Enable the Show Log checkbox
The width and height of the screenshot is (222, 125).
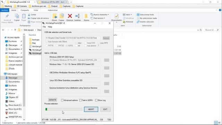point(96,100)
